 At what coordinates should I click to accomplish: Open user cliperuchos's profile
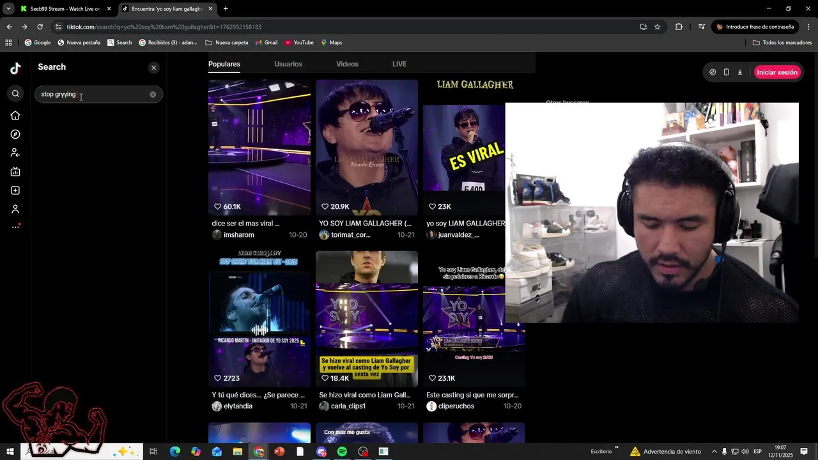456,406
